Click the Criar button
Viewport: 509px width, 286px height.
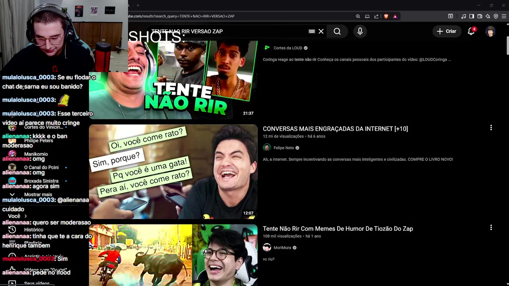(447, 31)
